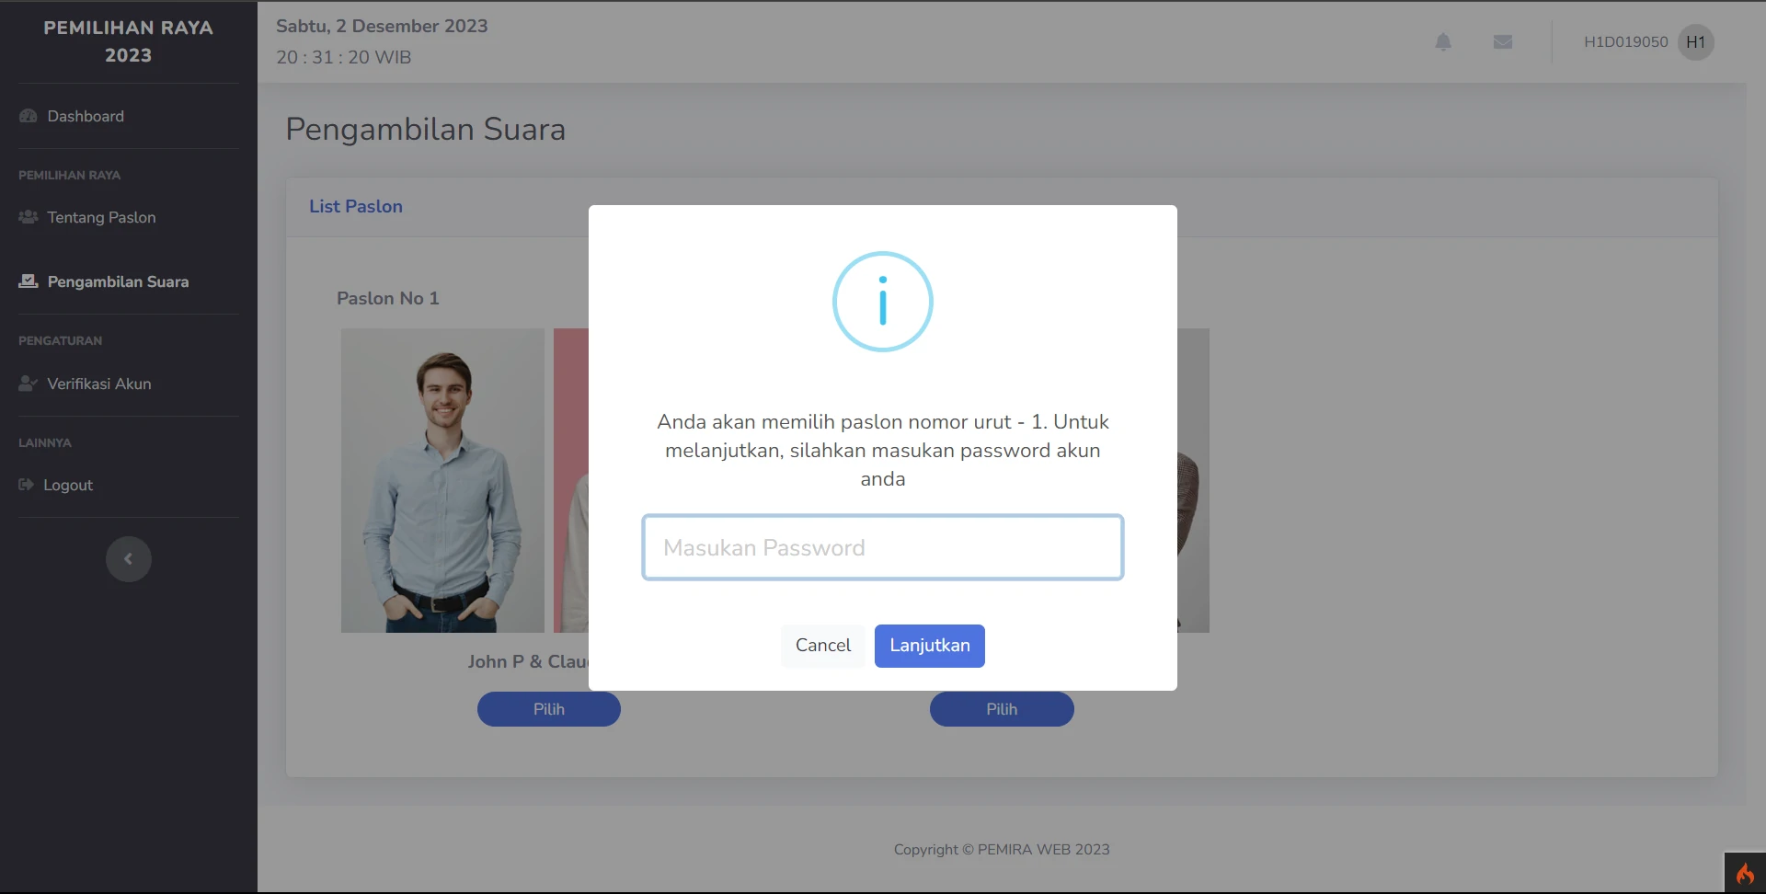Click the Tentang Paslon people icon
Image resolution: width=1766 pixels, height=894 pixels.
(x=29, y=217)
